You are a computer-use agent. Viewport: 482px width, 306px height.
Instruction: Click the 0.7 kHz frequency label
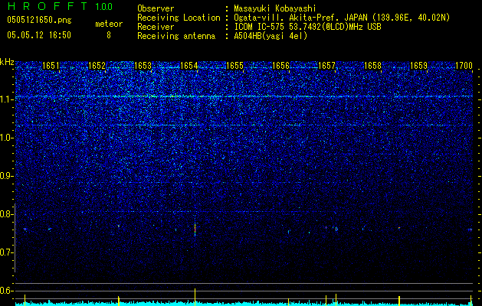coord(6,252)
